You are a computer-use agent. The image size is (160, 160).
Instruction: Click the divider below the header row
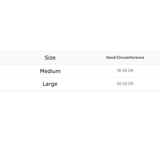(80, 64)
